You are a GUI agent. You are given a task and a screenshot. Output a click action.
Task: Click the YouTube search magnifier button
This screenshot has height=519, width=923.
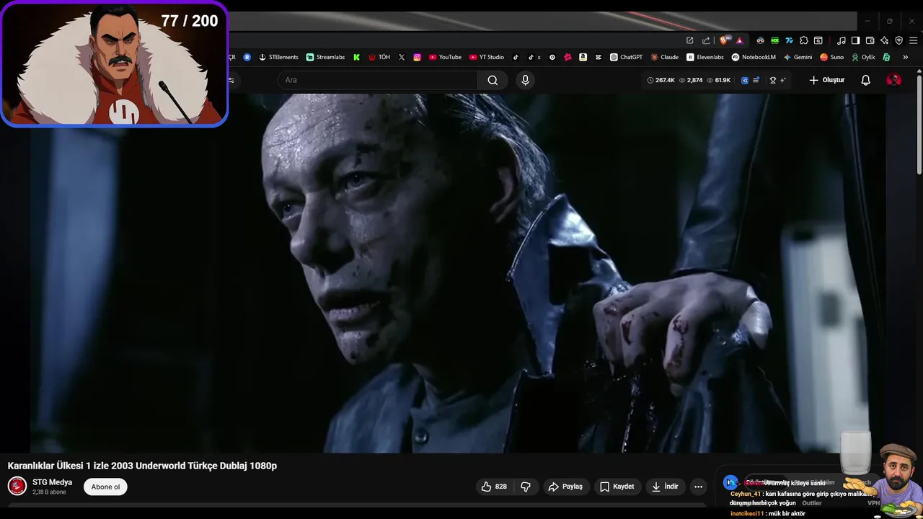tap(493, 80)
